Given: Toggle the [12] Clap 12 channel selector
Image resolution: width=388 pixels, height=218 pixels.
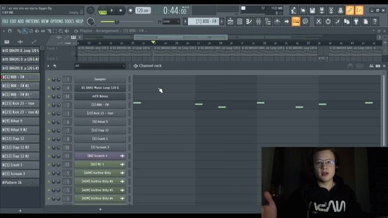Looking at the screenshot, I should coord(129,130).
